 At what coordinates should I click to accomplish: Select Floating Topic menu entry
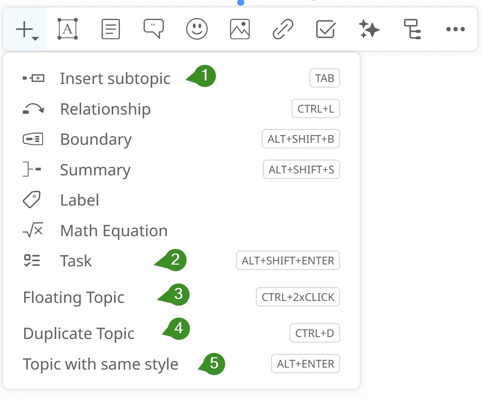coord(74,297)
